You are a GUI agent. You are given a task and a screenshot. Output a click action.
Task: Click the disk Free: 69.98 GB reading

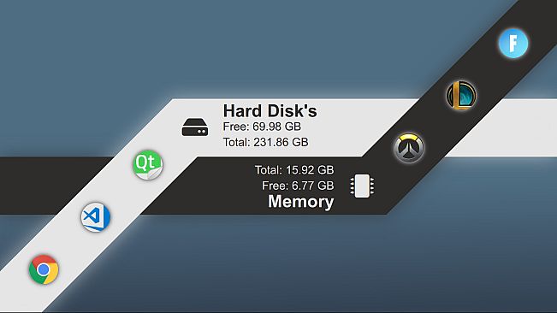(262, 127)
